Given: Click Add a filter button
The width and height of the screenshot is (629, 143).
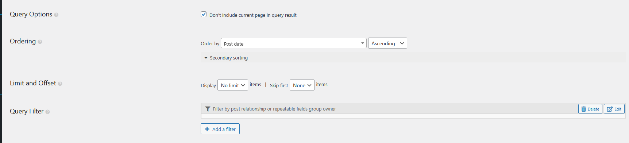Looking at the screenshot, I should tap(220, 129).
